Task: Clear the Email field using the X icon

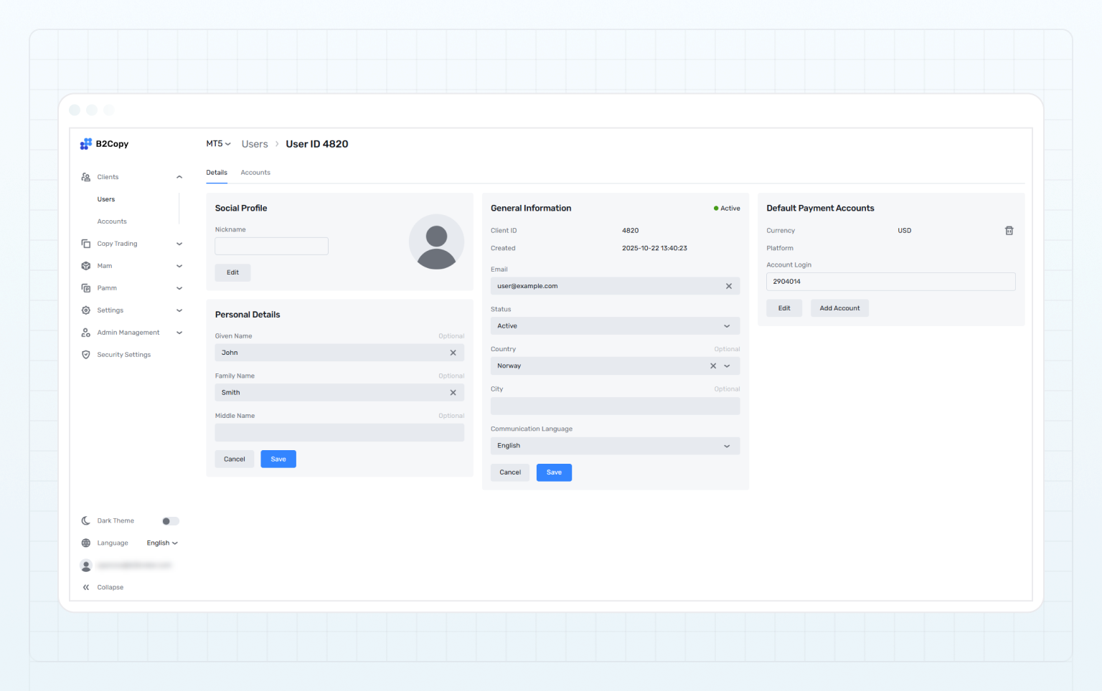Action: 728,285
